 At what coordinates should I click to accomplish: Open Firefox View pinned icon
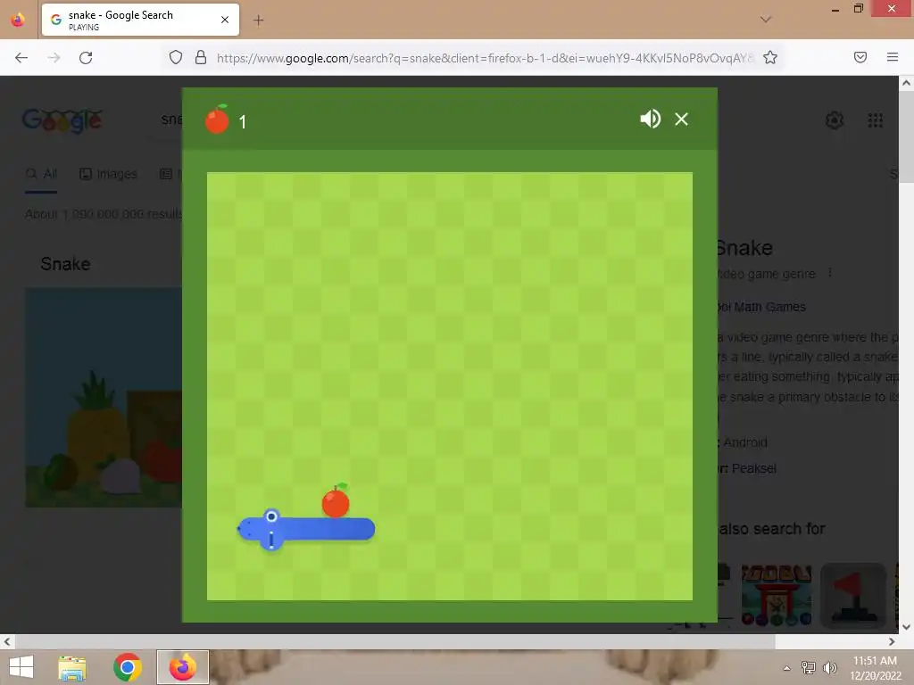pos(18,20)
